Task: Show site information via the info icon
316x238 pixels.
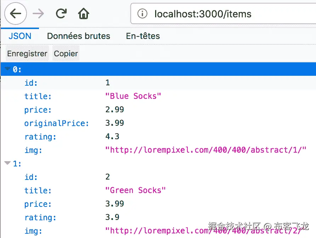Action: tap(142, 14)
